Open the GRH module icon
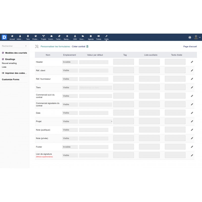Image resolution: width=202 pixels, height=202 pixels. click(75, 37)
